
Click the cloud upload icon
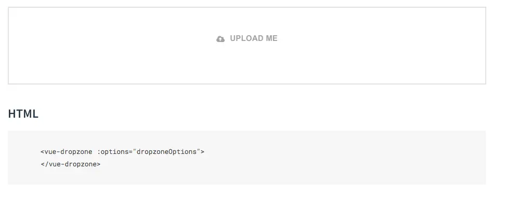[221, 39]
